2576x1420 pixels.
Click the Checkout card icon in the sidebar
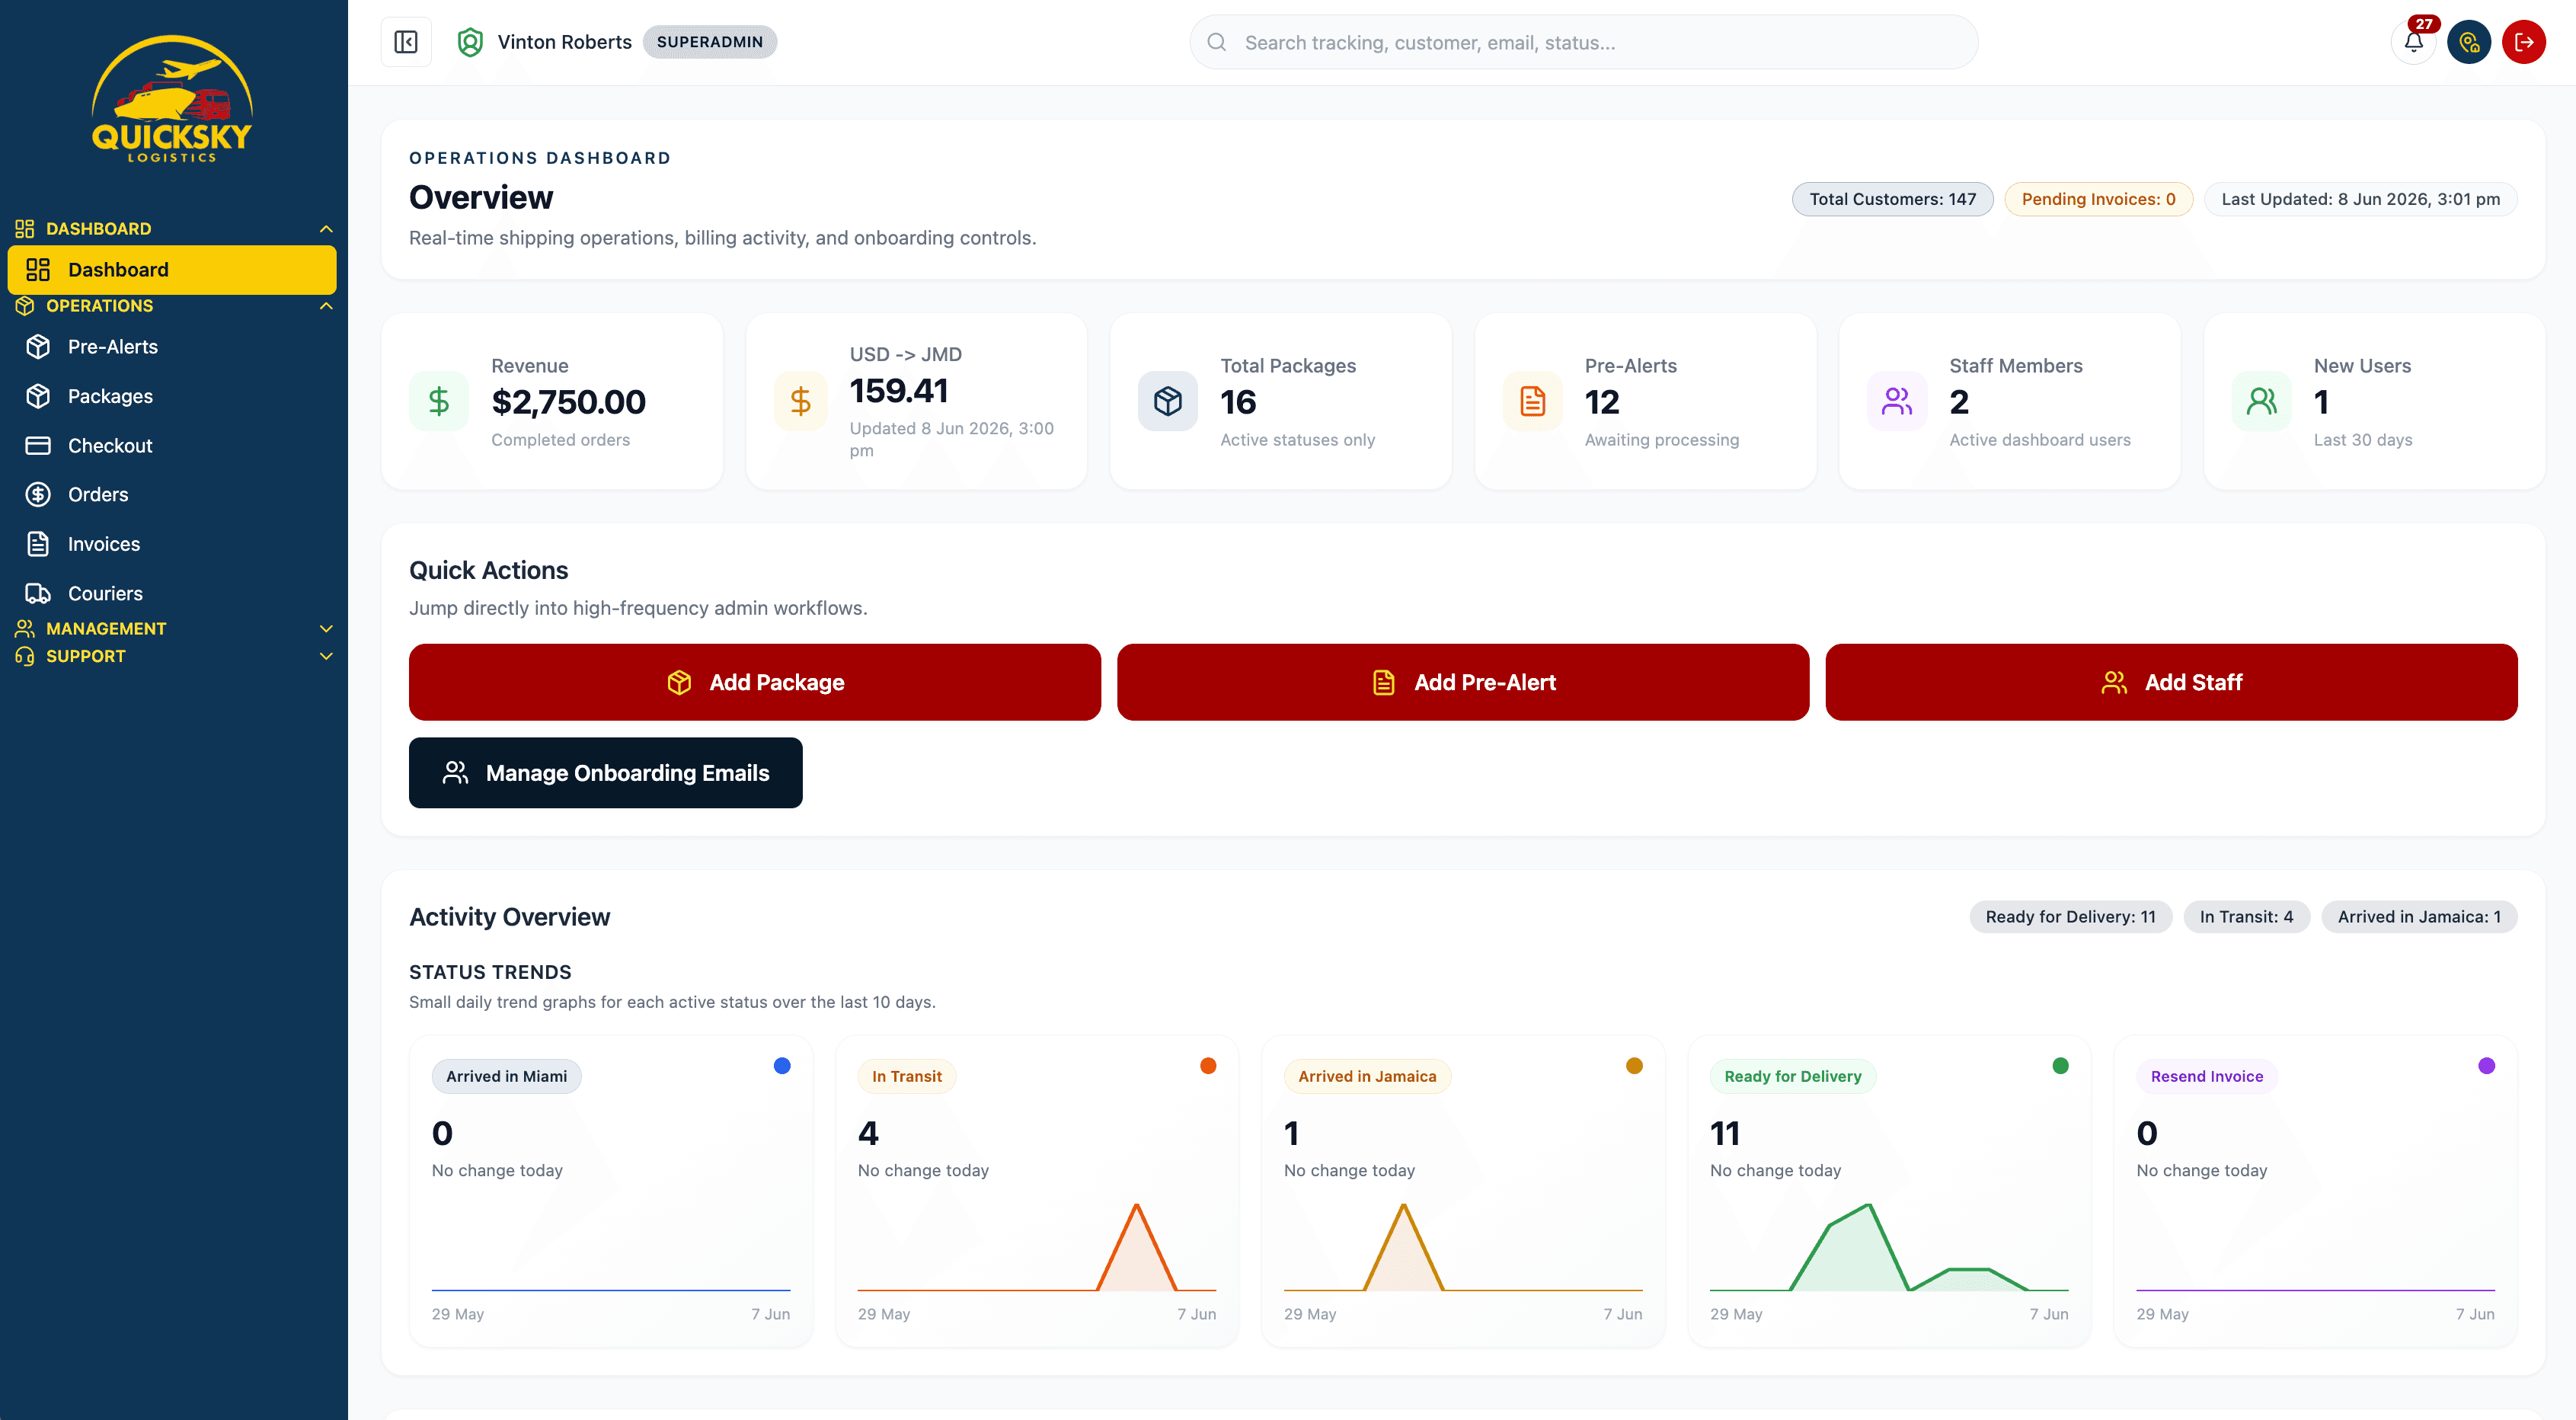click(x=38, y=446)
